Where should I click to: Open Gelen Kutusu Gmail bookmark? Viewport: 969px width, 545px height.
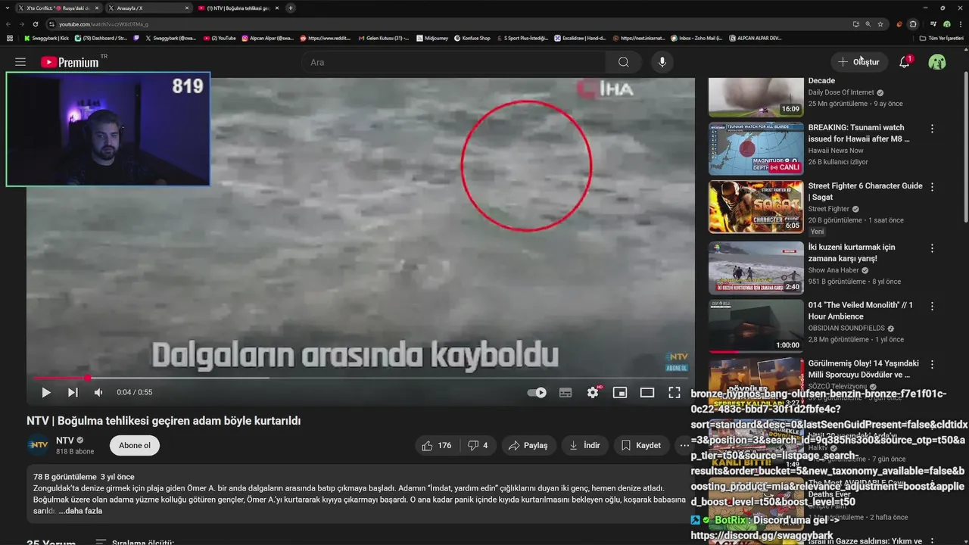[x=383, y=38]
